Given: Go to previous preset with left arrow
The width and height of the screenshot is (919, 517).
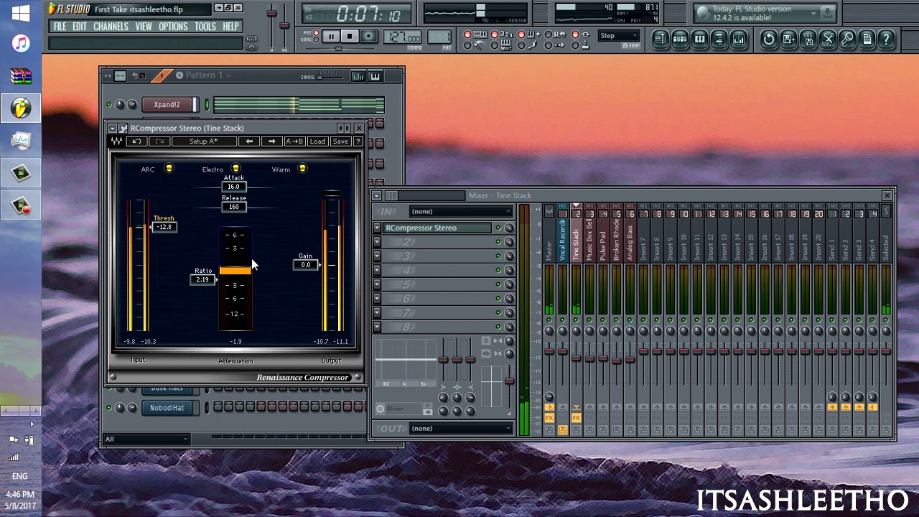Looking at the screenshot, I should coord(249,141).
